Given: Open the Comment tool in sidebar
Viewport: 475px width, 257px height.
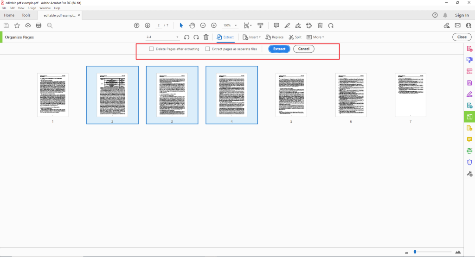Looking at the screenshot, I should pos(469,139).
